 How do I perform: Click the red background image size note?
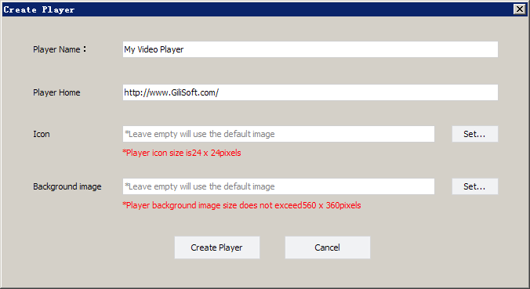click(x=241, y=205)
